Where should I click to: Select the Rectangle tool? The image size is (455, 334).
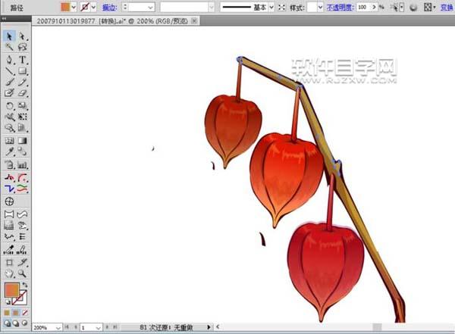[x=22, y=70]
